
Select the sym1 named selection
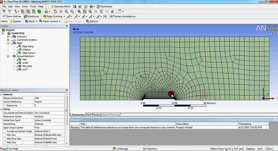point(25,69)
